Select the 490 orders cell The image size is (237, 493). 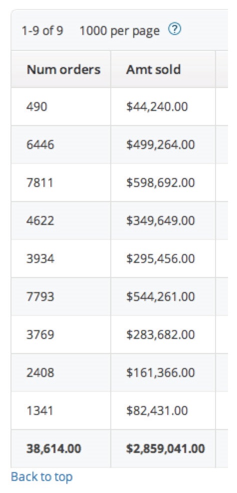(60, 107)
